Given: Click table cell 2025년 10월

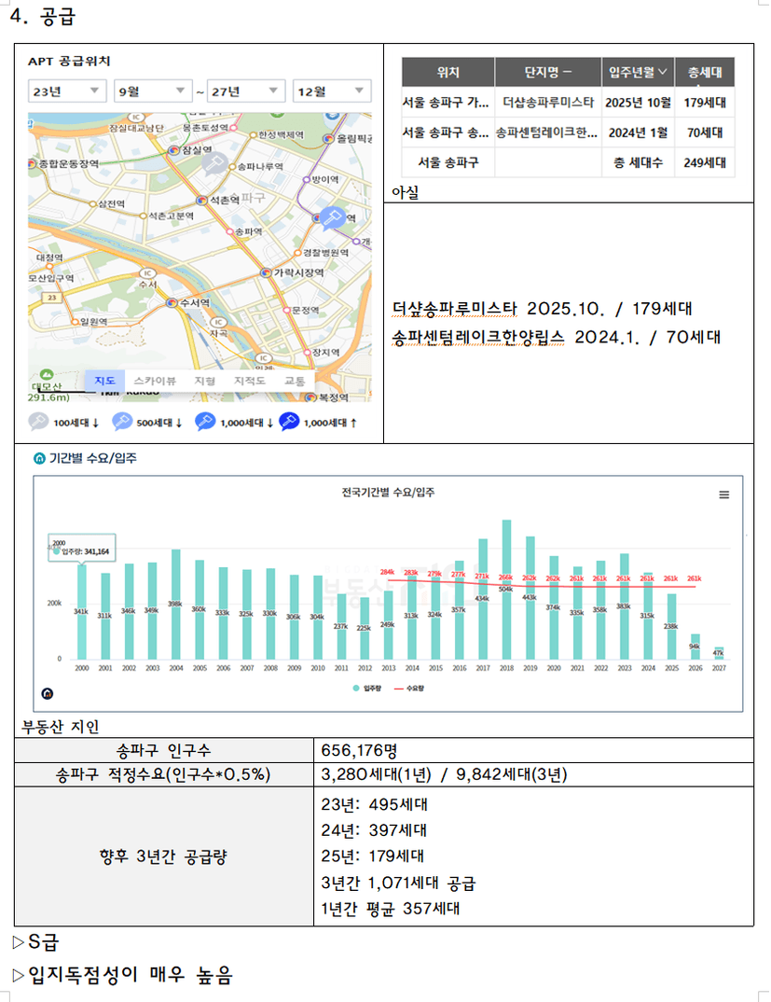Looking at the screenshot, I should point(638,103).
